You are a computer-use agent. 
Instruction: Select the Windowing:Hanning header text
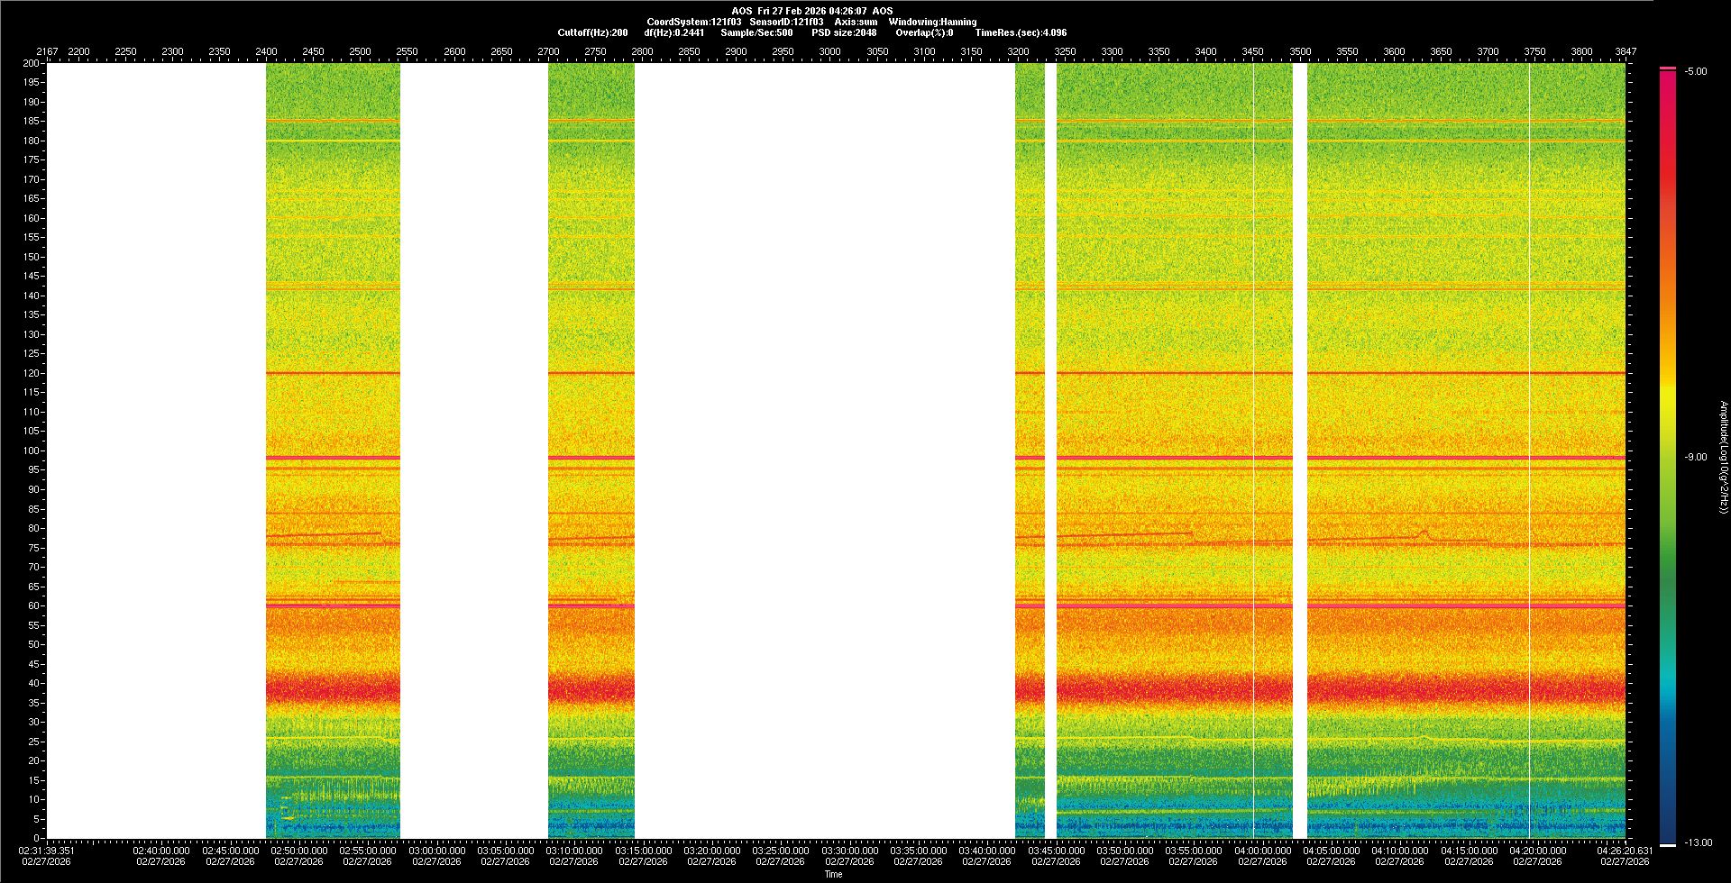point(932,22)
